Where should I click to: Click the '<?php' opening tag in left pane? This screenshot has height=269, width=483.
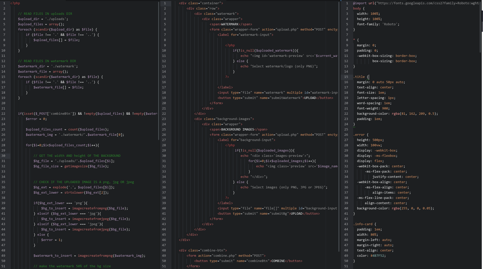pyautogui.click(x=15, y=3)
